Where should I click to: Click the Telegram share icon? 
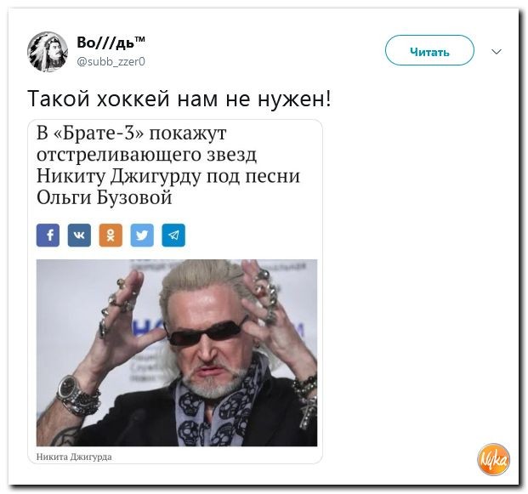pos(173,235)
